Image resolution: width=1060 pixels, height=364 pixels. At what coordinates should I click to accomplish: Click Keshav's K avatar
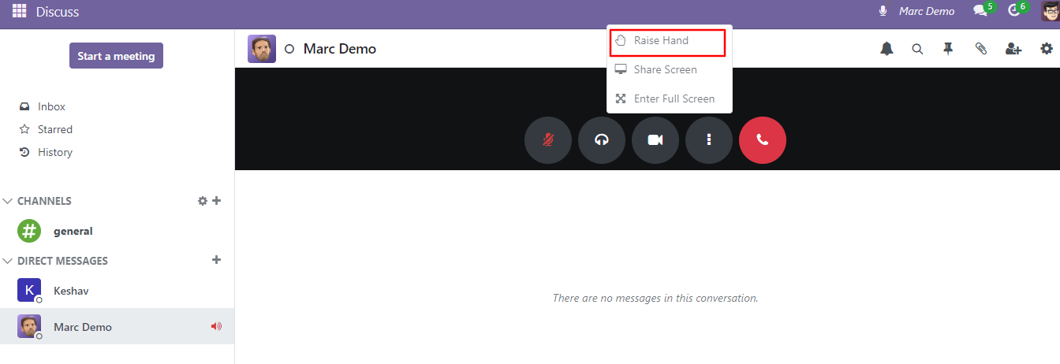click(x=29, y=290)
